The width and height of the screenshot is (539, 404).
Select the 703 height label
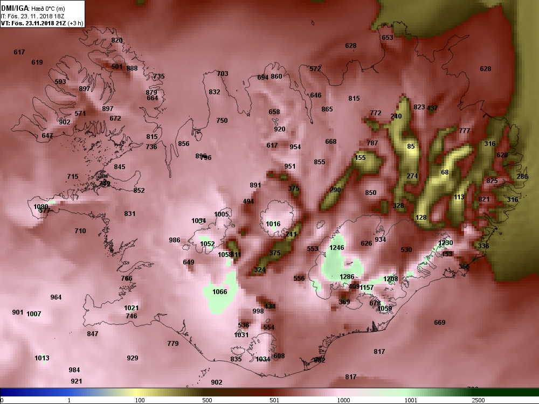[x=223, y=73]
